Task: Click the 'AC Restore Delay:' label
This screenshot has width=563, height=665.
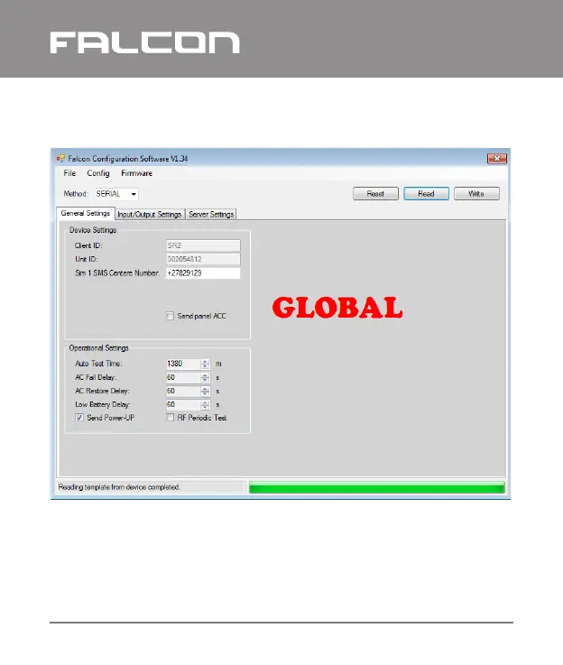Action: 102,391
